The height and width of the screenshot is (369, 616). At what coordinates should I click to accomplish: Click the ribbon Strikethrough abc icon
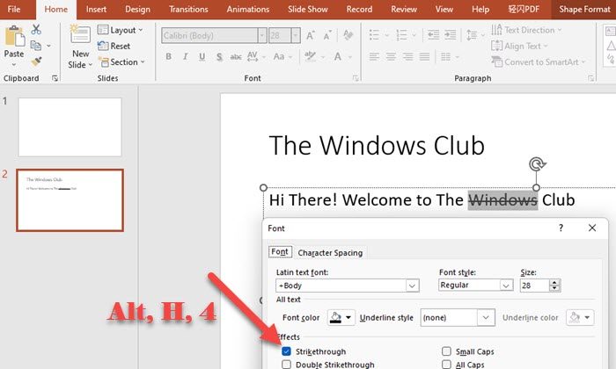pos(236,57)
